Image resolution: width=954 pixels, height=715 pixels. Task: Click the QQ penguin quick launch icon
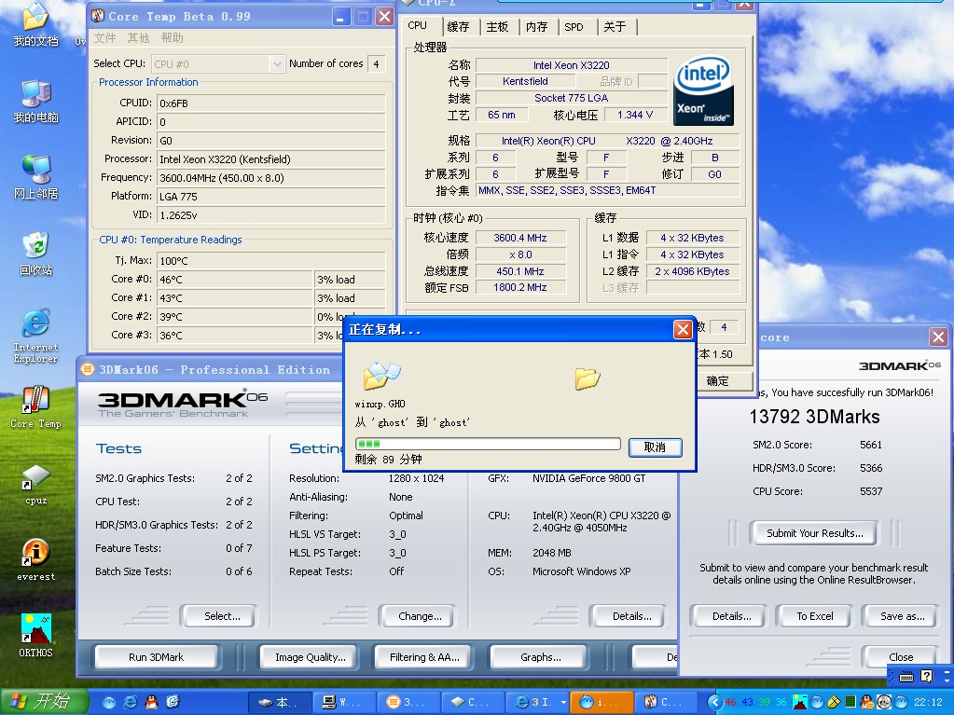tap(151, 702)
